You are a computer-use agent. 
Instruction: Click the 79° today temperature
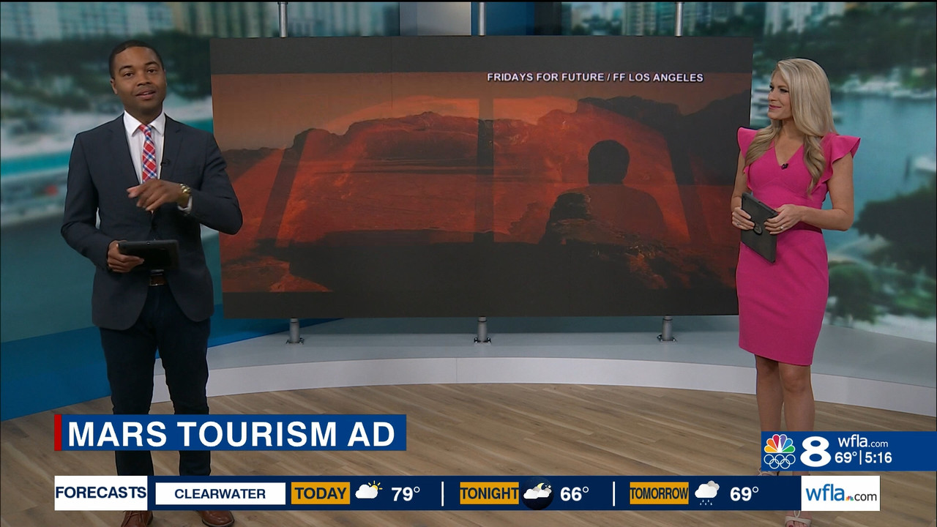tap(406, 494)
